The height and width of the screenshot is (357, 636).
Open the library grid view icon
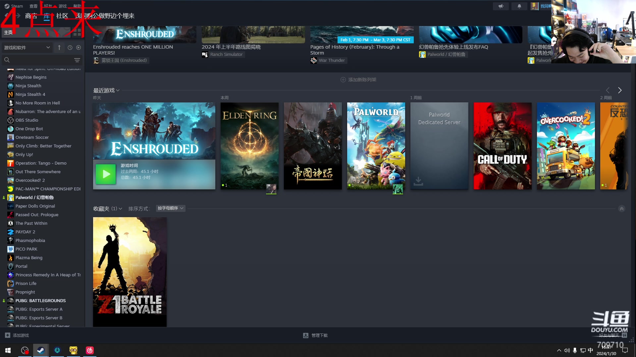77,32
